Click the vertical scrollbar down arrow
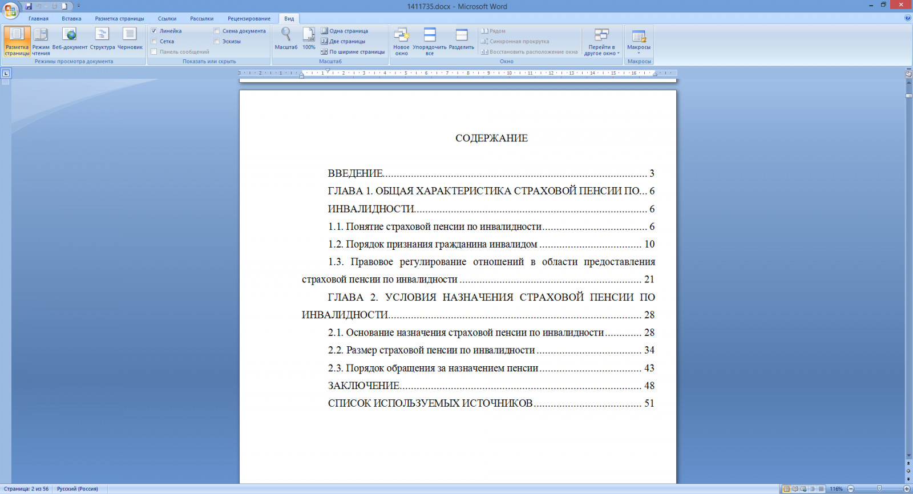Viewport: 913px width, 494px height. click(x=908, y=456)
